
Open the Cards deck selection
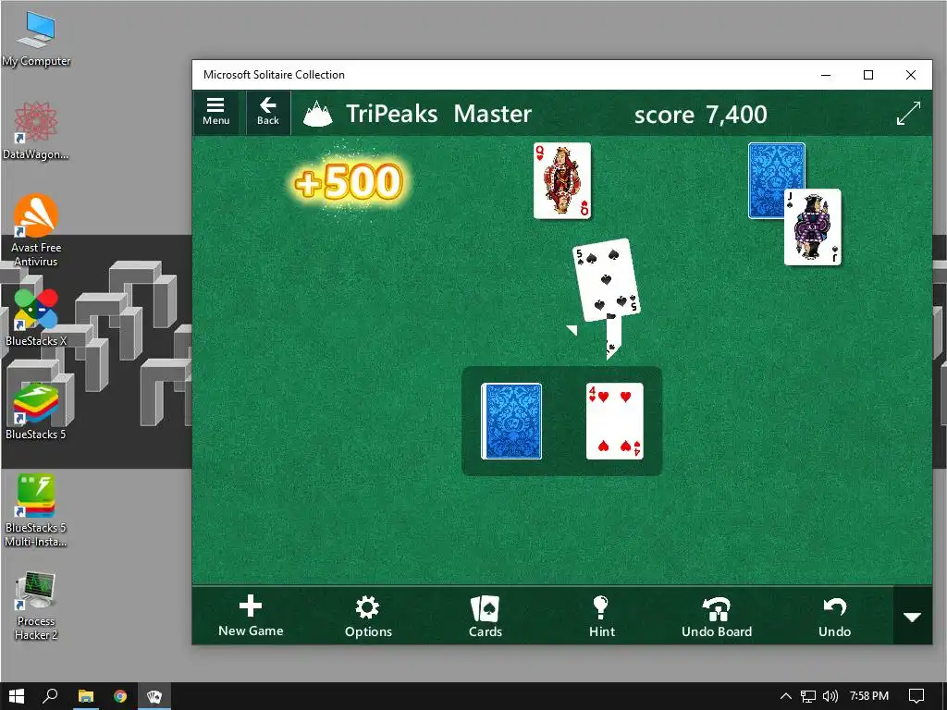click(x=485, y=617)
